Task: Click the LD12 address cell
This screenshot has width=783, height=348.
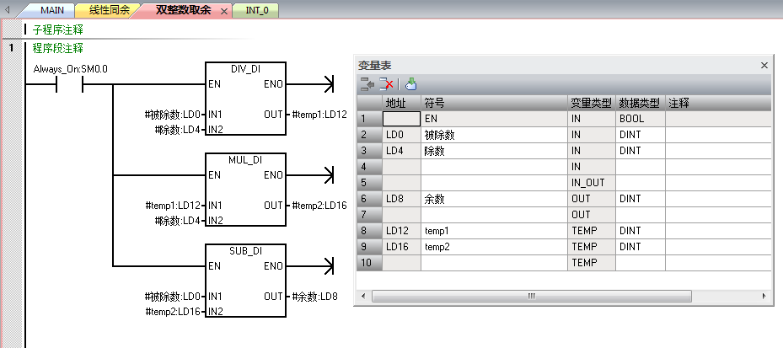Action: [x=401, y=231]
